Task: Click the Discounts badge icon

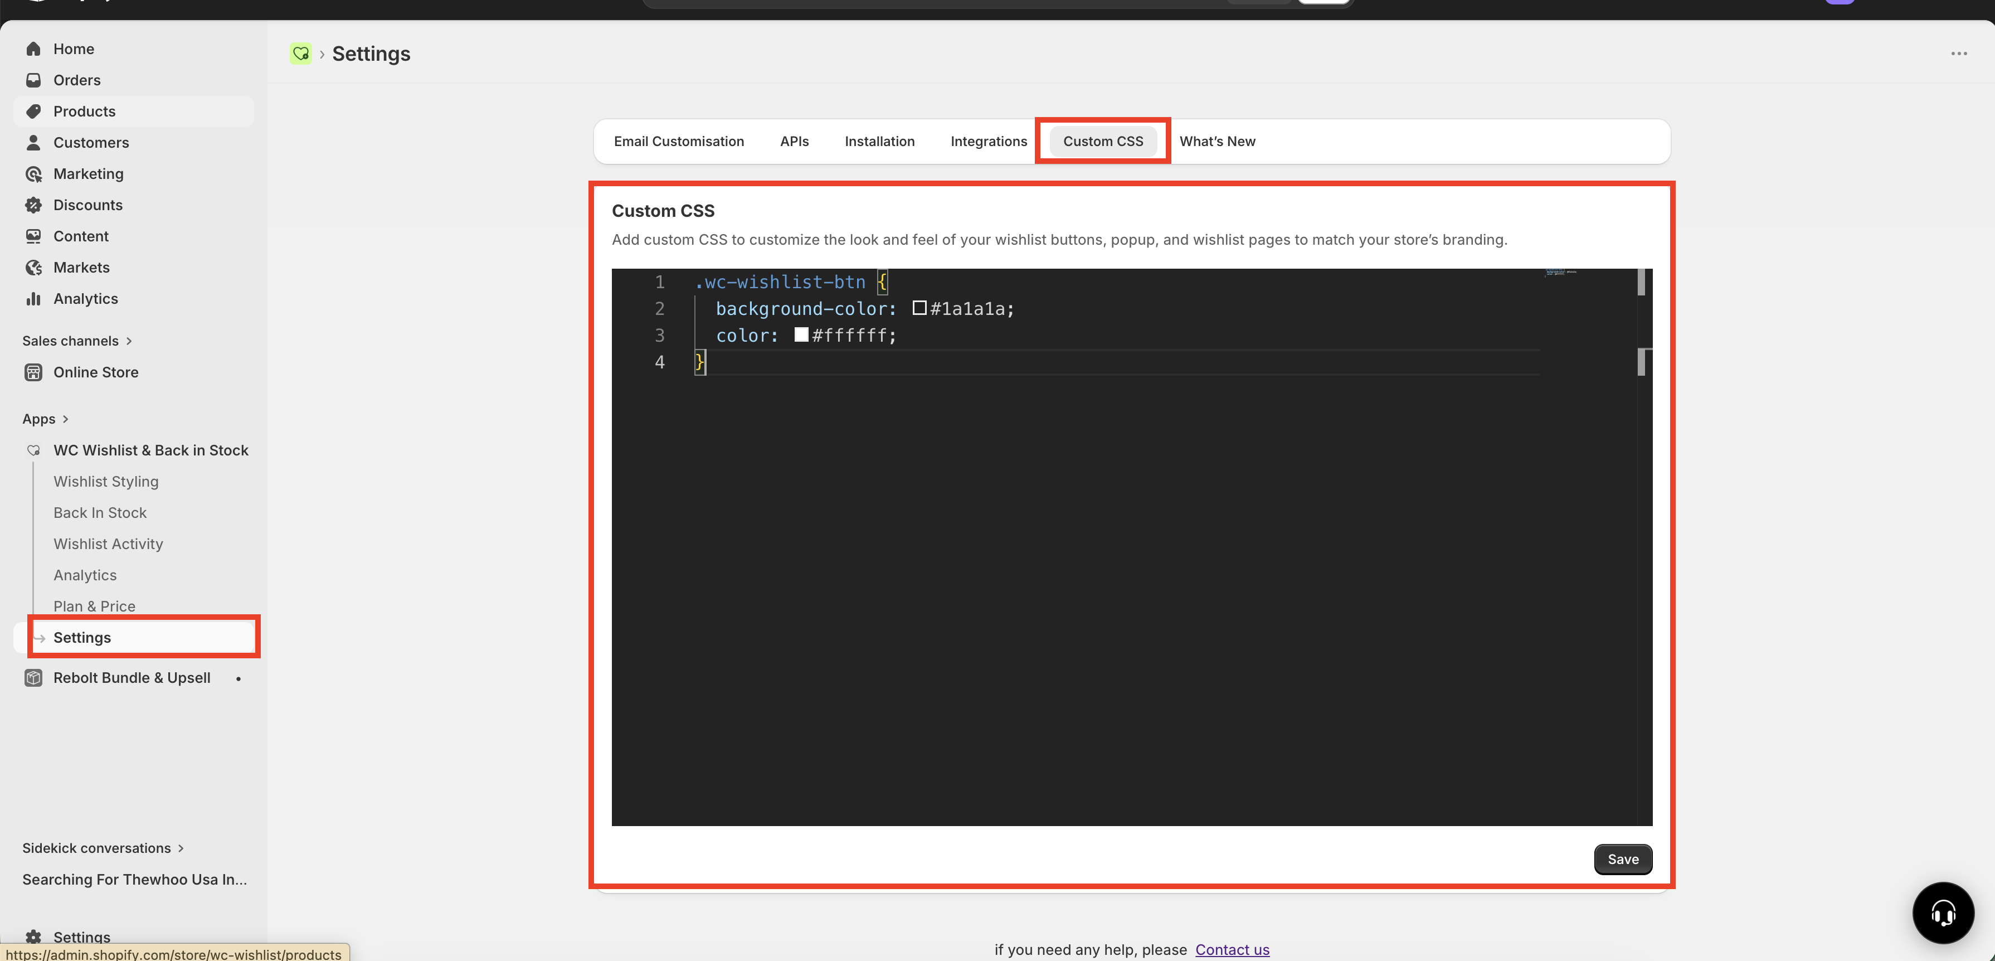Action: coord(33,205)
